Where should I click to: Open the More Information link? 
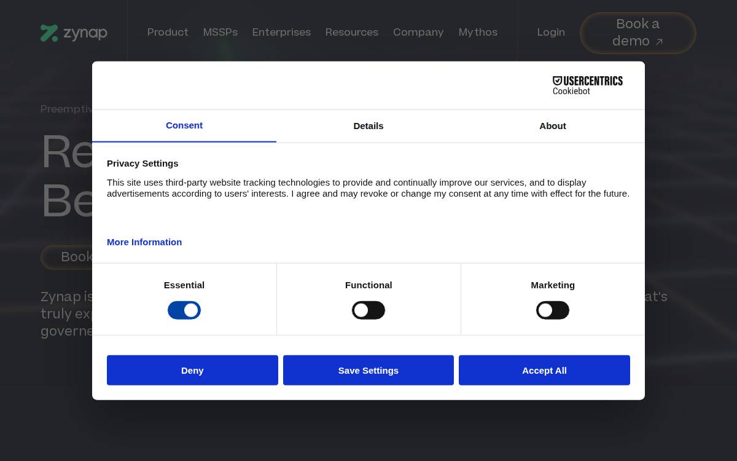tap(144, 242)
